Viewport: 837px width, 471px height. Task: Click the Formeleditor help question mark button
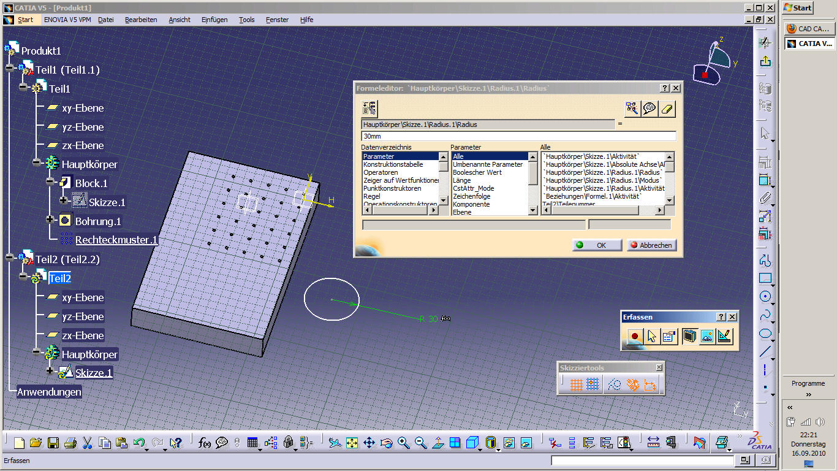point(665,88)
